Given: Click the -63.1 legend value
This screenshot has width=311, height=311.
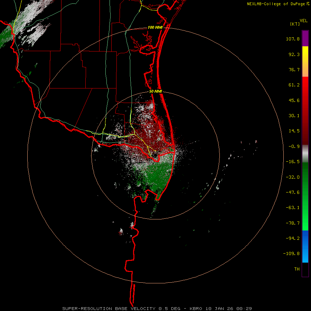Looking at the screenshot, I should 293,208.
